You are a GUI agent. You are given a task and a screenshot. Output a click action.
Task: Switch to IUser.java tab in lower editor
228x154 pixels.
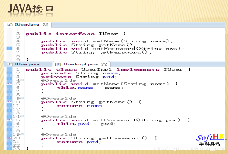click(x=28, y=64)
